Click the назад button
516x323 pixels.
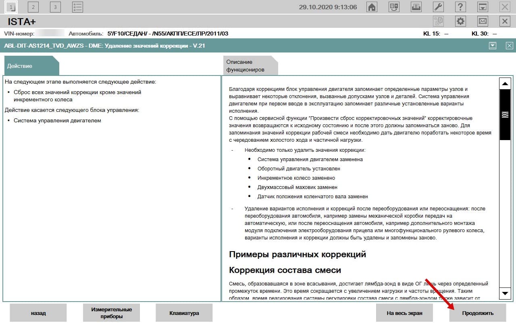[38, 313]
